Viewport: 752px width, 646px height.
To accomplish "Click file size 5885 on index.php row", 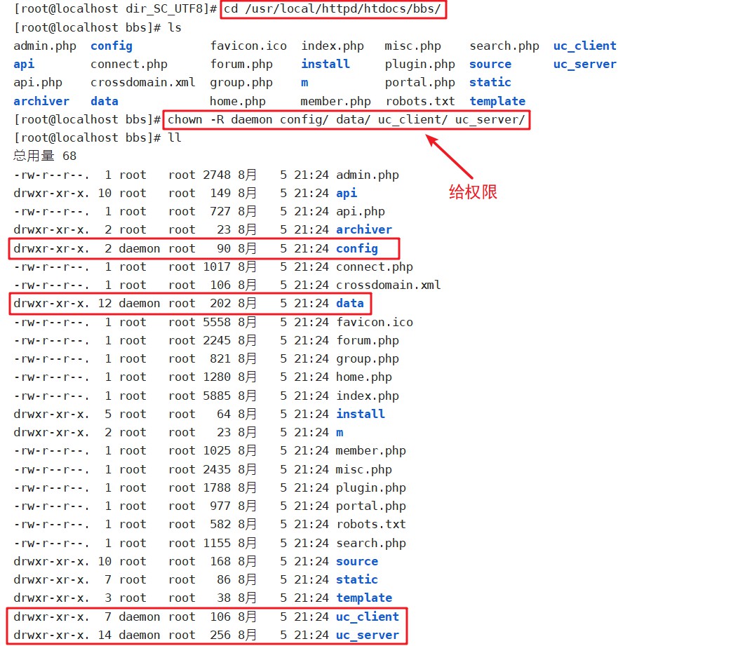I will pyautogui.click(x=217, y=396).
